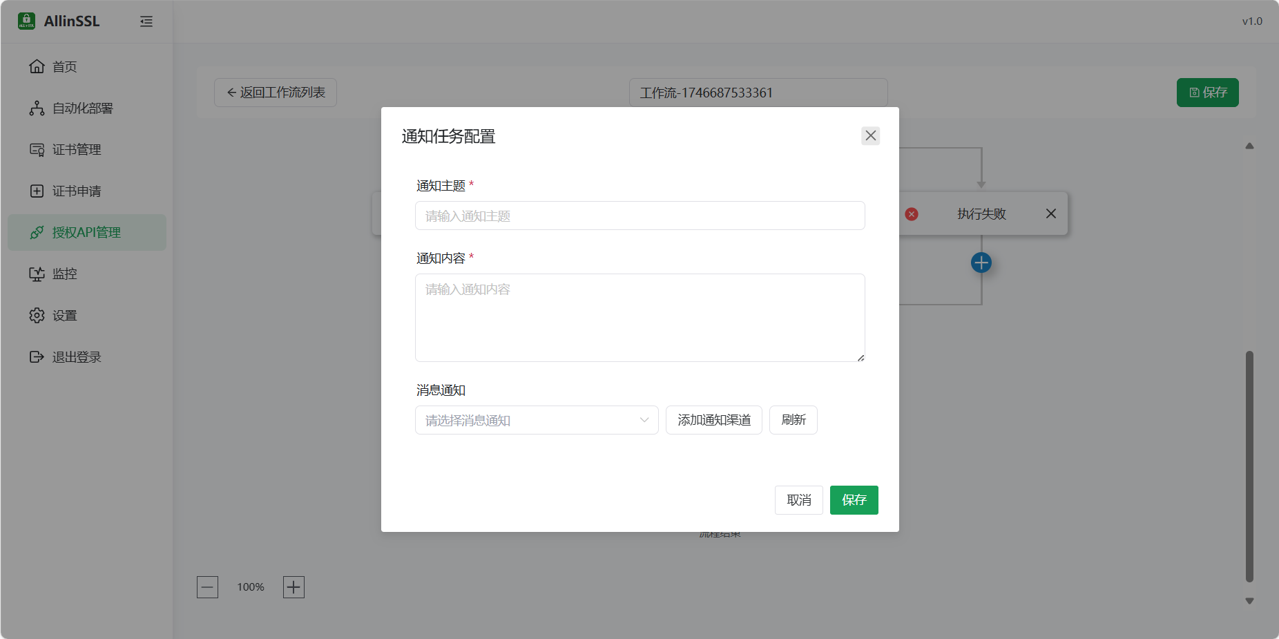Click the blue plus node icon

tap(981, 262)
